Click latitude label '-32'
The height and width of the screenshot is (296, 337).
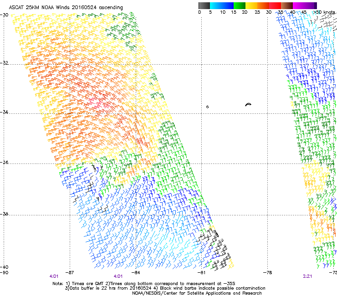[4, 63]
